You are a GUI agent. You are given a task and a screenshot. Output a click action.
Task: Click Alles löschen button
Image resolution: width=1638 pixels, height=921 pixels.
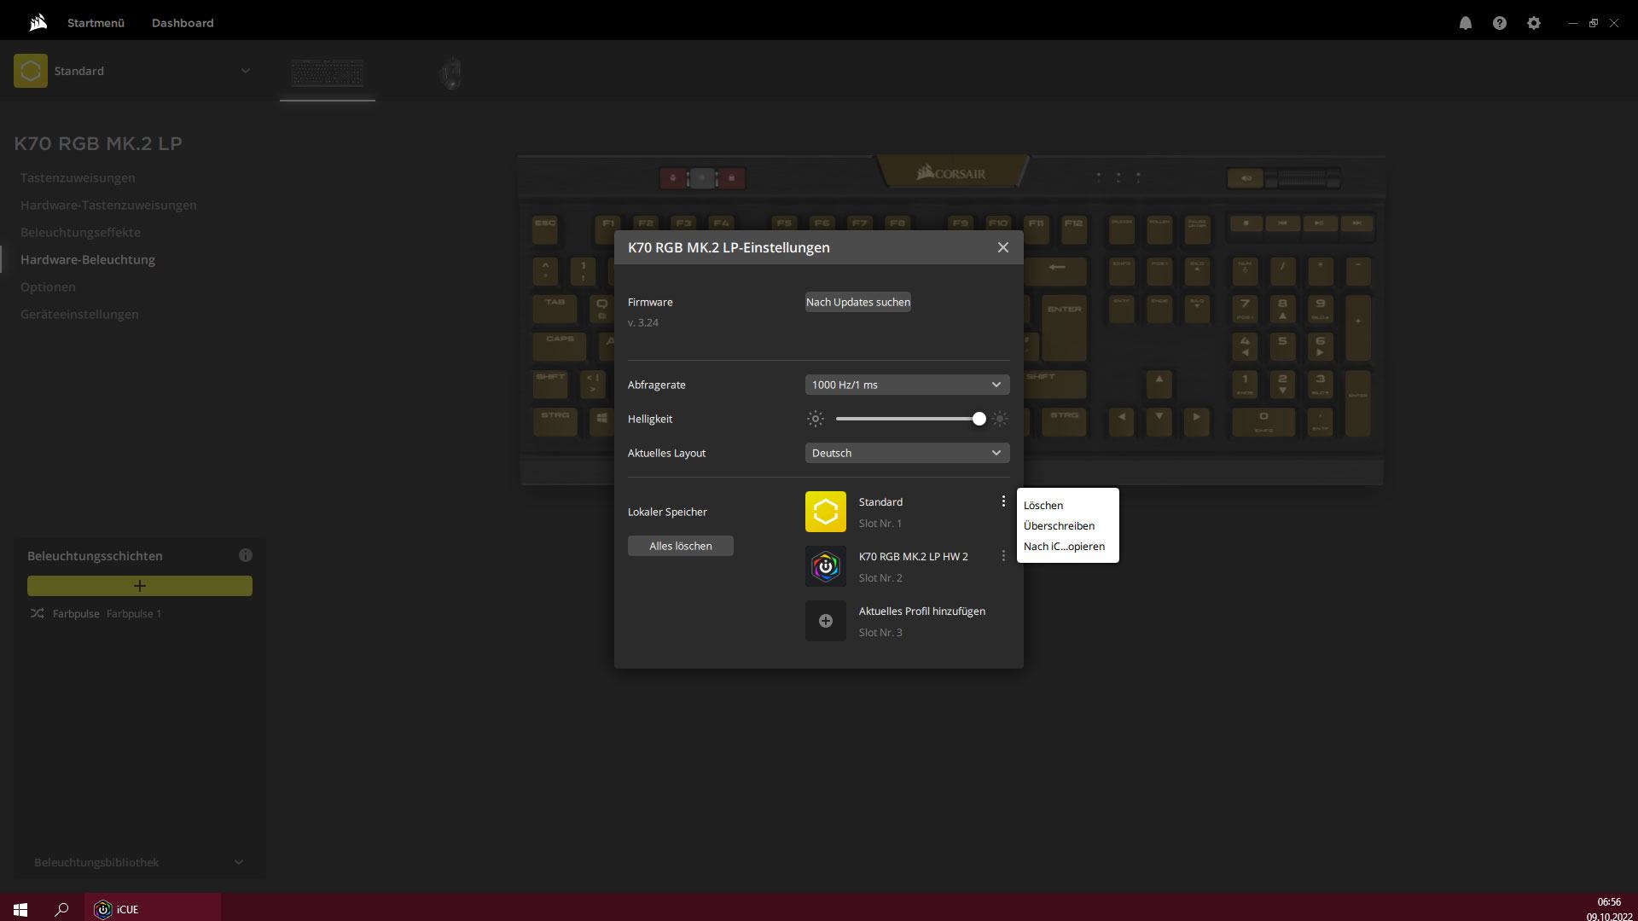click(x=681, y=546)
